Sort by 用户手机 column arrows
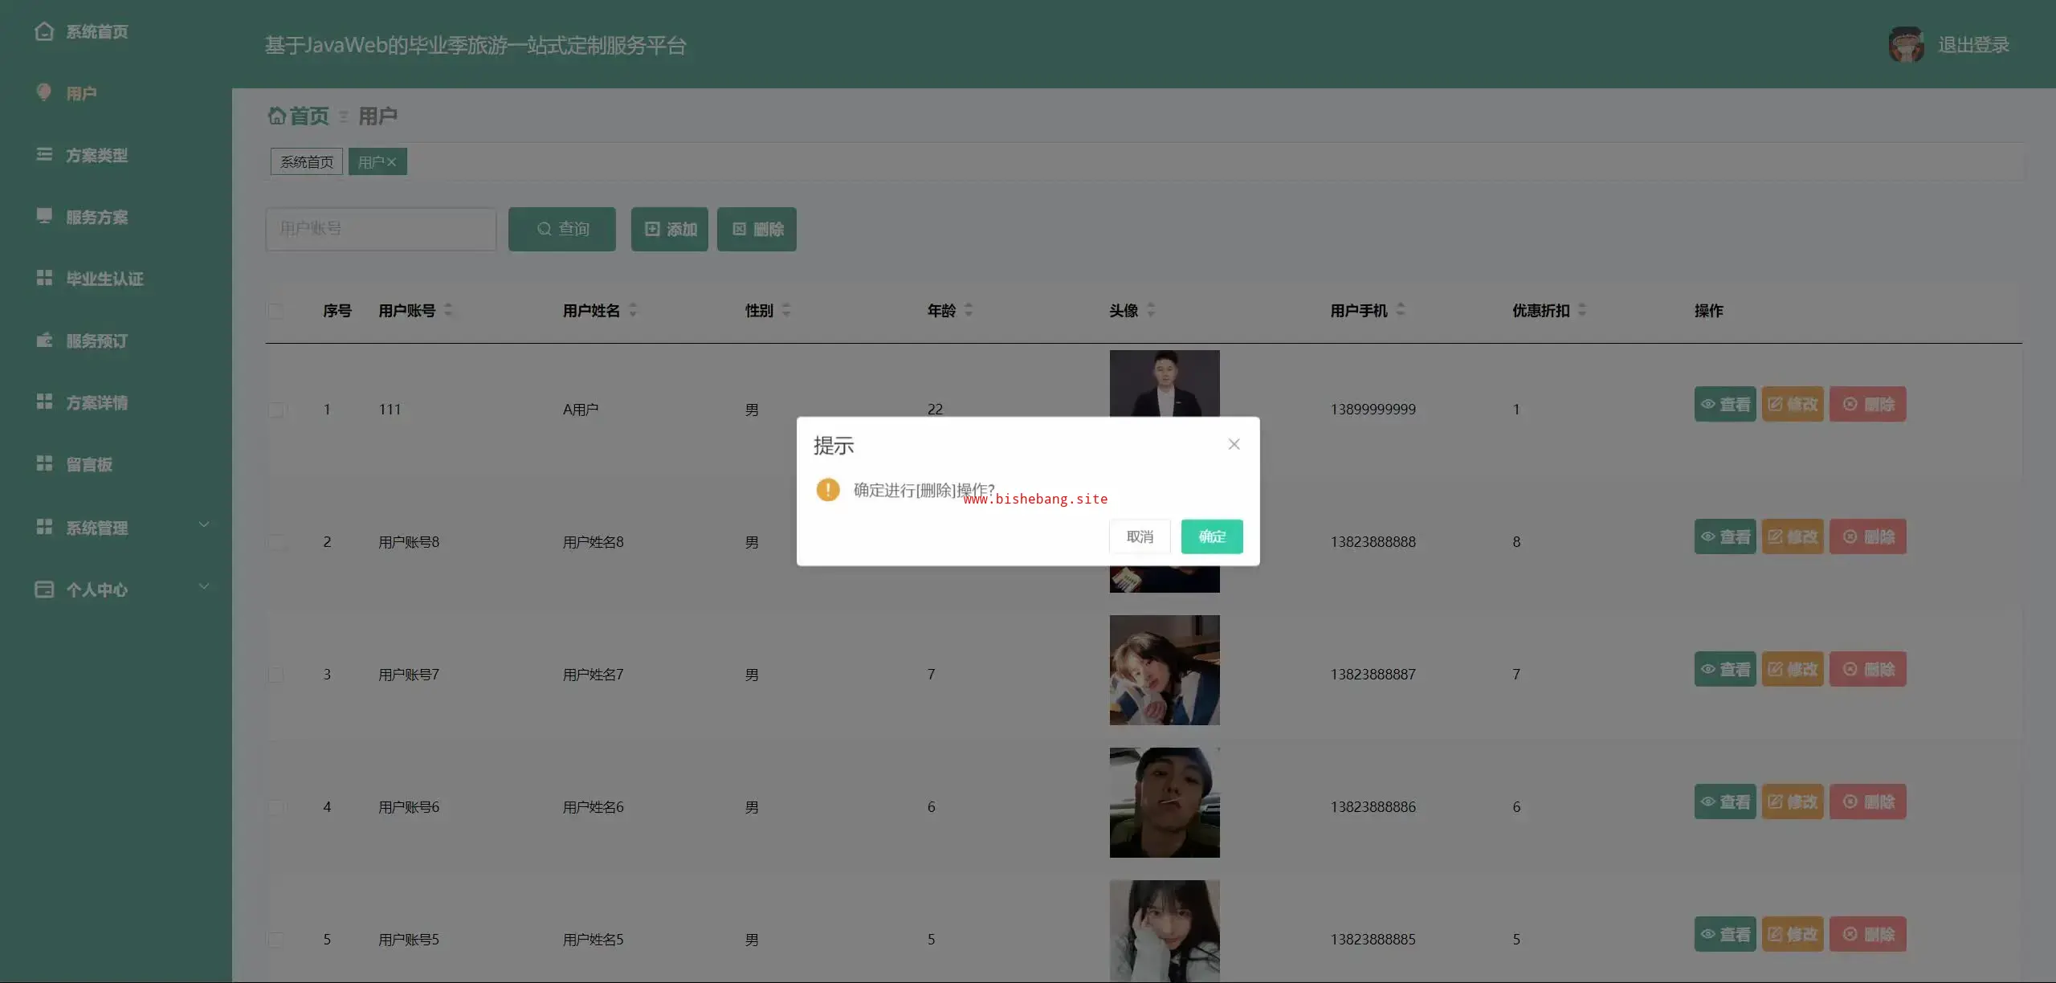This screenshot has height=983, width=2056. pyautogui.click(x=1400, y=310)
